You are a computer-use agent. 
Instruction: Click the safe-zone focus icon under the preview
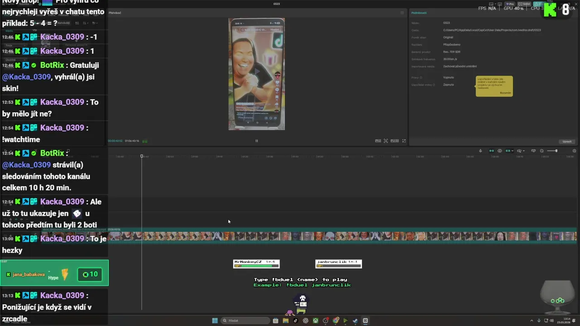pyautogui.click(x=386, y=141)
